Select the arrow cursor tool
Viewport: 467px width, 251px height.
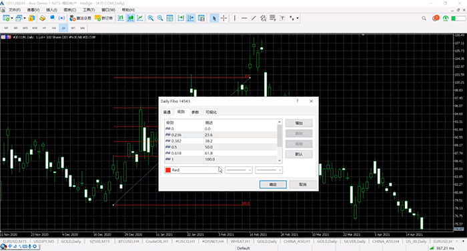pyautogui.click(x=214, y=18)
